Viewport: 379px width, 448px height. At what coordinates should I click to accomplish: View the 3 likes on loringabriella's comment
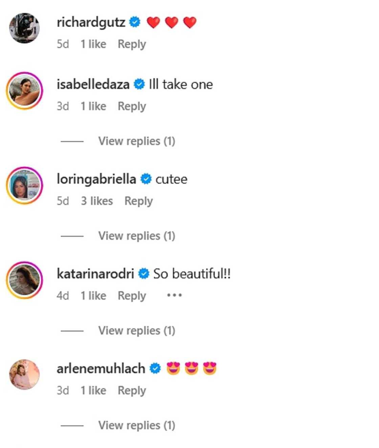tap(96, 201)
